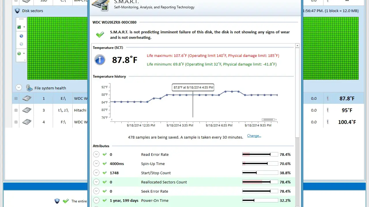Viewport: 369px width, 207px height.
Task: Click the checkmark icon for Spin-Up Time
Action: click(x=105, y=164)
